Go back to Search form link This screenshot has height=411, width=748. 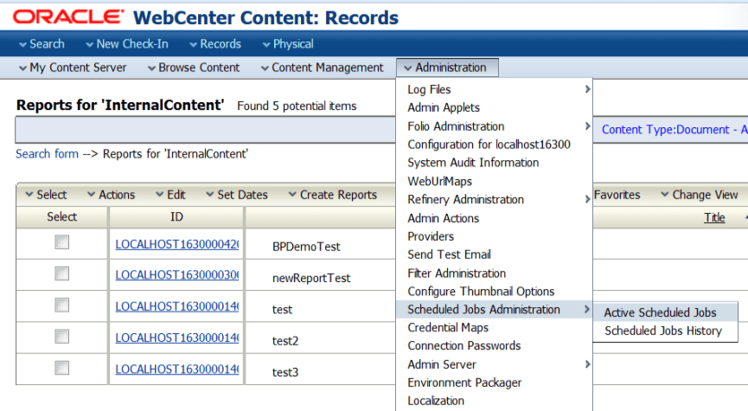point(47,154)
